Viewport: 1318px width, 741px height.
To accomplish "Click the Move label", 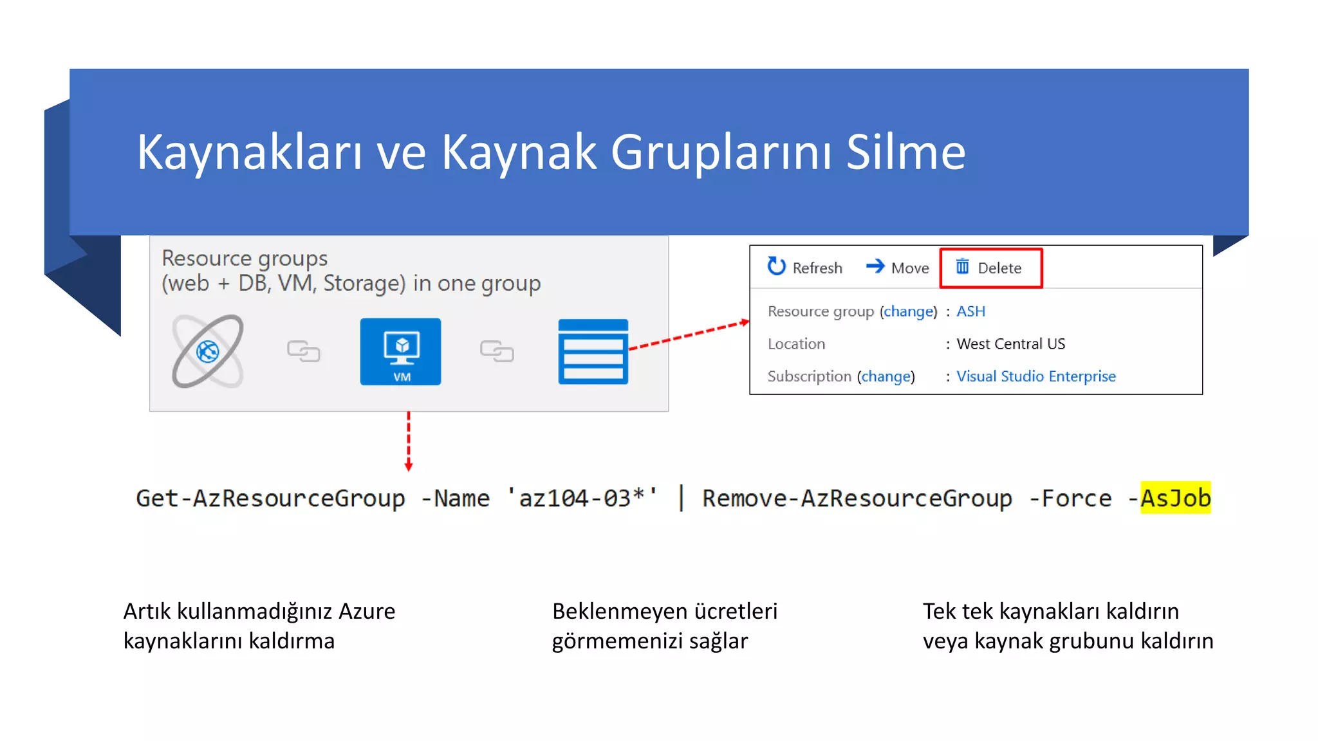I will click(910, 268).
